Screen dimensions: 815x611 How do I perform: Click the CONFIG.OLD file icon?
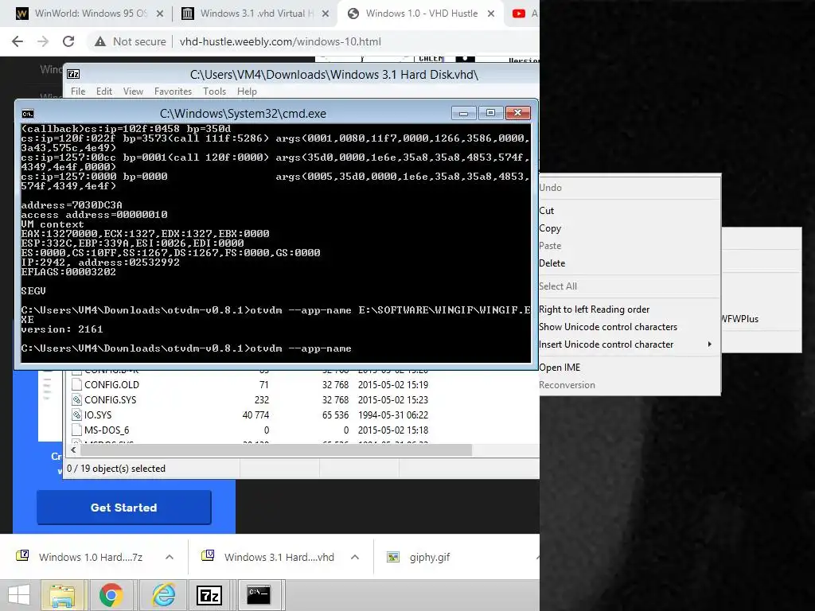76,385
